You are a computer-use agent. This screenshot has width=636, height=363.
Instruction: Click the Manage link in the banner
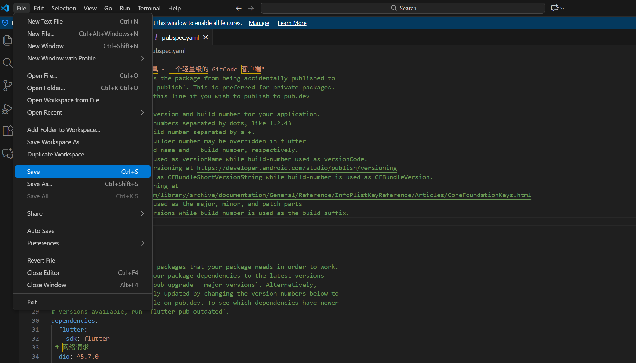(259, 23)
